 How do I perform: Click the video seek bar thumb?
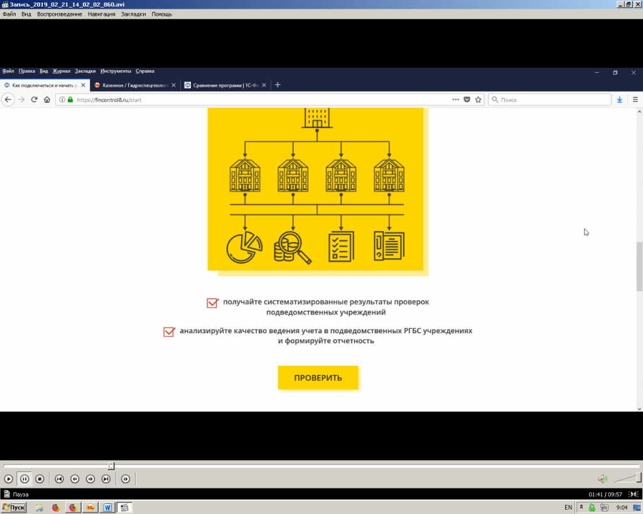tap(111, 466)
